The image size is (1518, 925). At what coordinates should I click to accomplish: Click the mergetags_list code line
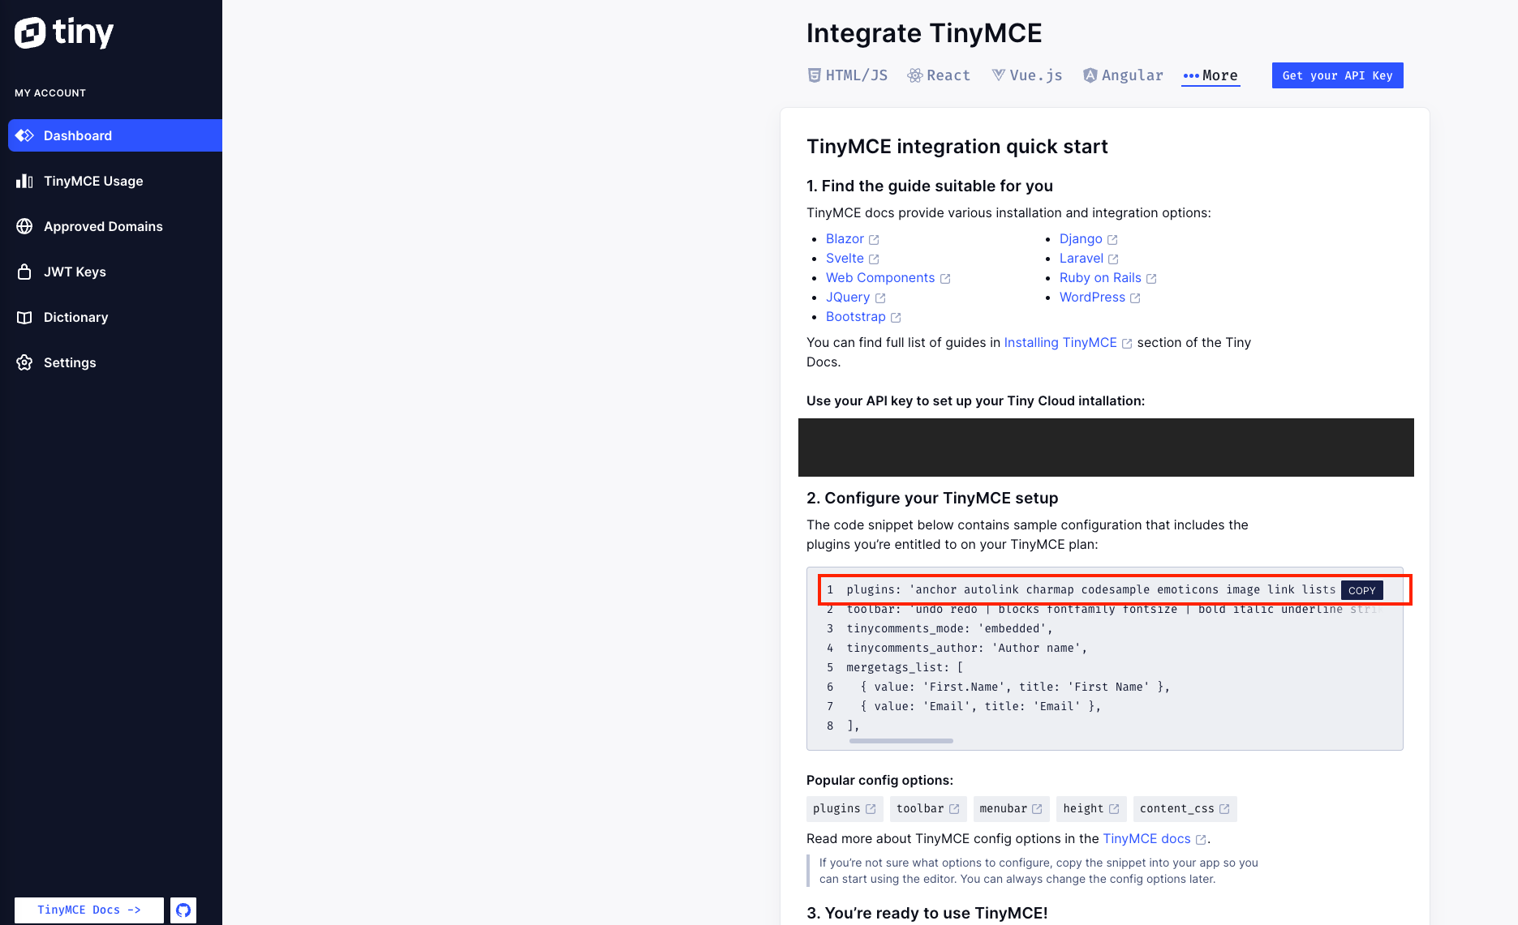(905, 667)
